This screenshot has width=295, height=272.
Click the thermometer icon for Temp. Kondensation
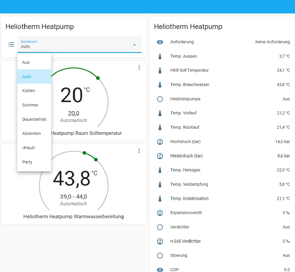coord(160,199)
